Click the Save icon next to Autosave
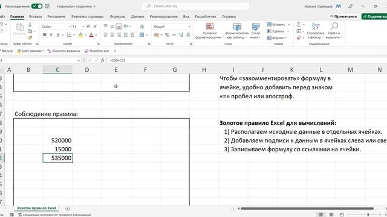 (x=47, y=6)
